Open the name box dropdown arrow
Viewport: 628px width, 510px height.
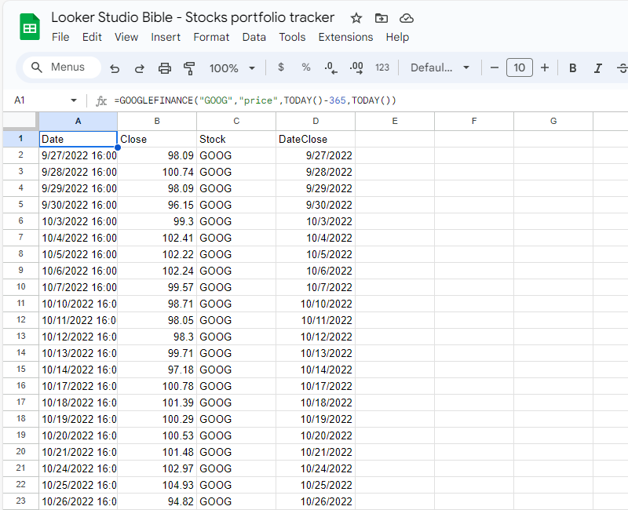pos(74,100)
